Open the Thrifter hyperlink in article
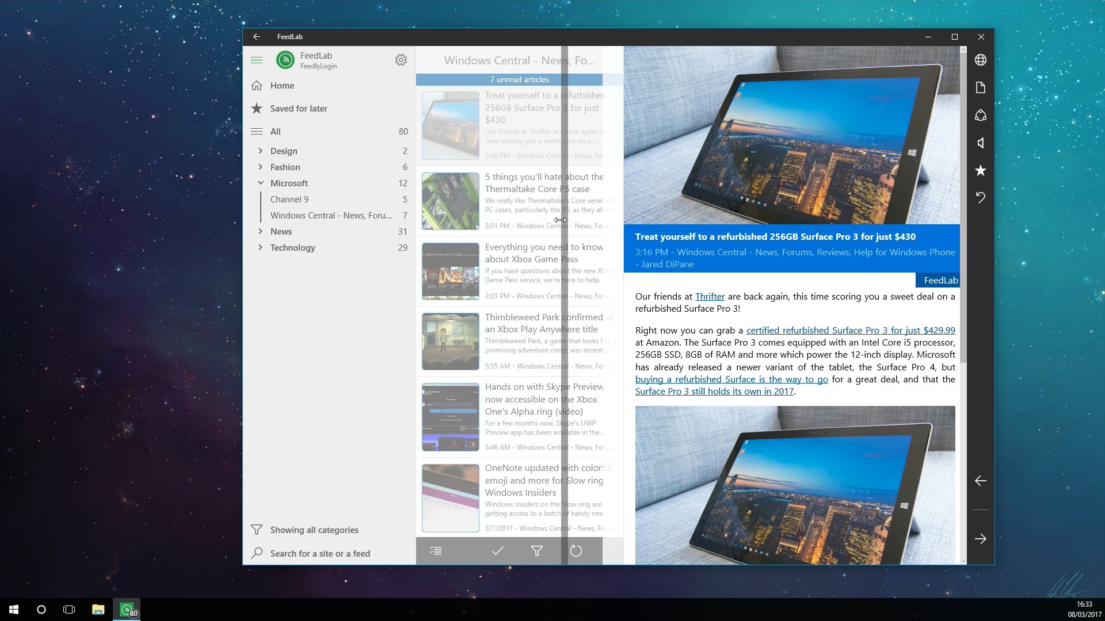This screenshot has width=1105, height=621. point(710,297)
